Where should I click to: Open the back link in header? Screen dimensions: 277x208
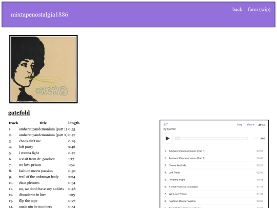tap(237, 9)
